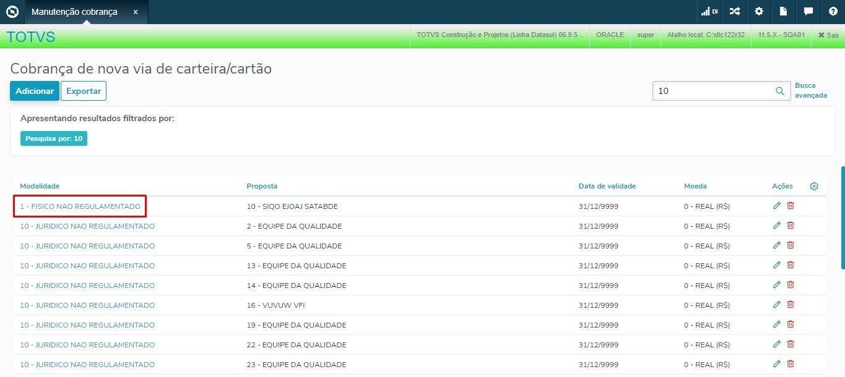Open 1 - FISICO NAO REGULAMENTADO link

click(x=80, y=206)
